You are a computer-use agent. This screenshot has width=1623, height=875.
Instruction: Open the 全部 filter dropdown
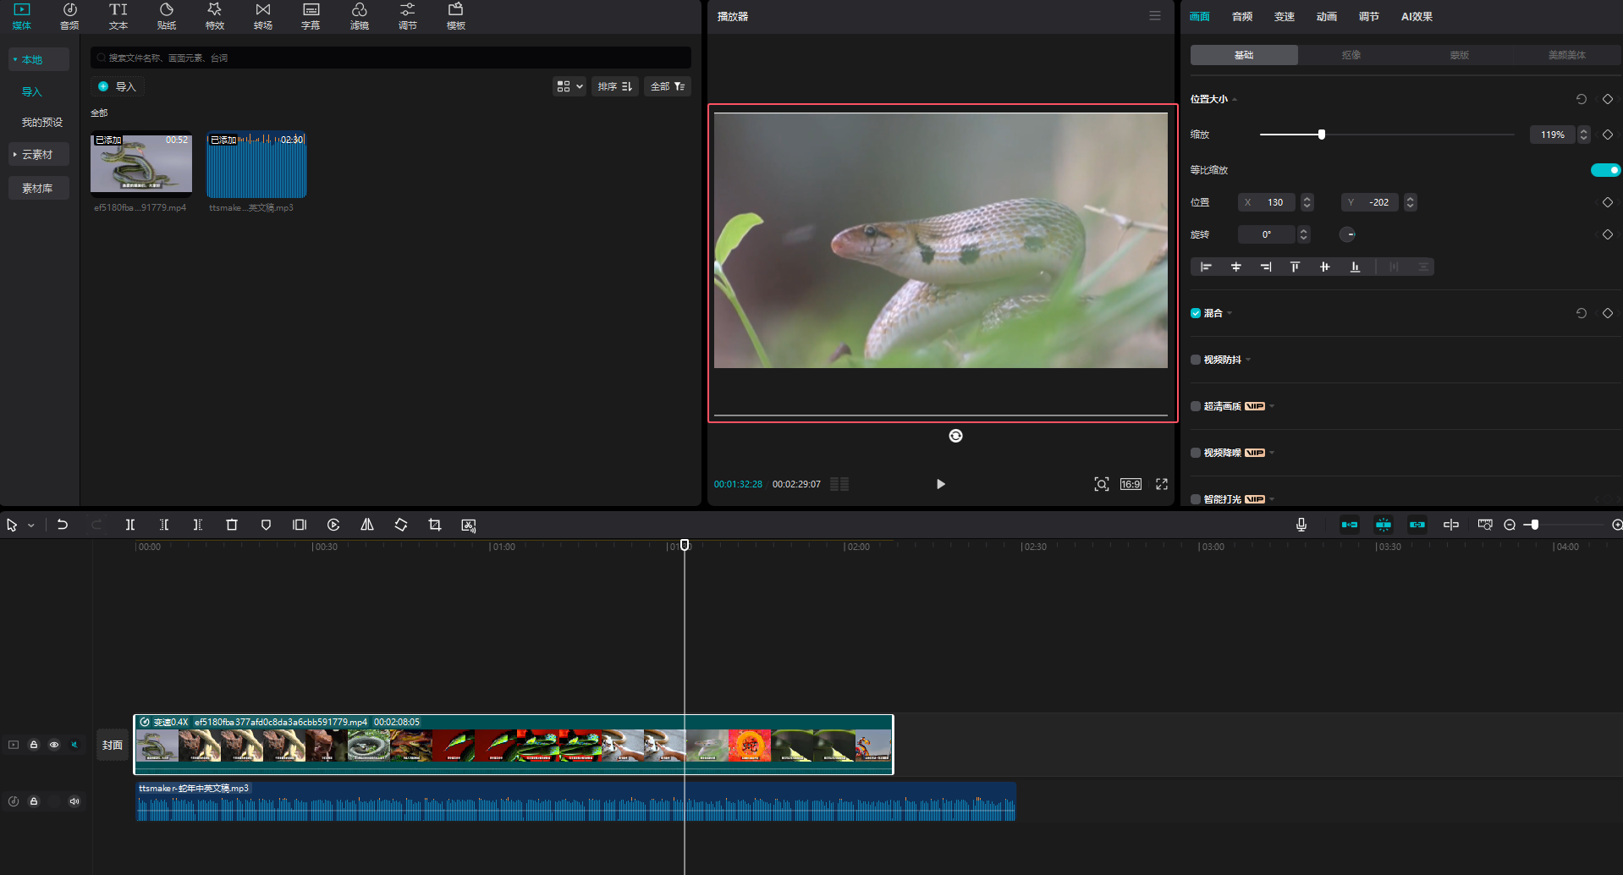pyautogui.click(x=668, y=86)
